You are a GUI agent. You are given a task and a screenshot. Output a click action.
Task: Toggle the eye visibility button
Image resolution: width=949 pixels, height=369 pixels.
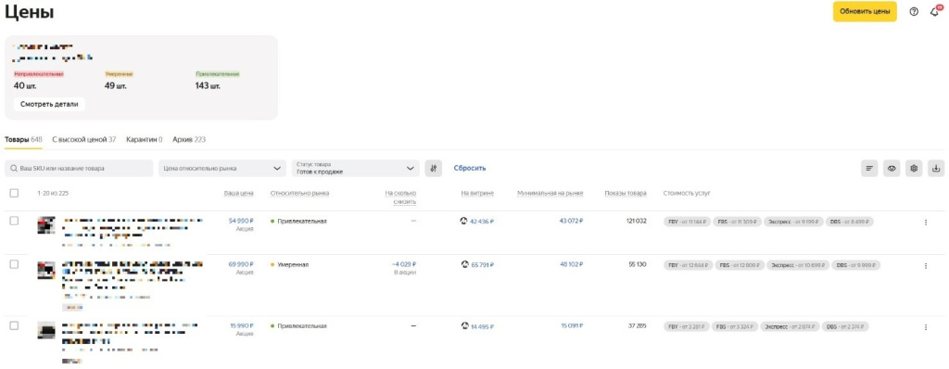892,169
